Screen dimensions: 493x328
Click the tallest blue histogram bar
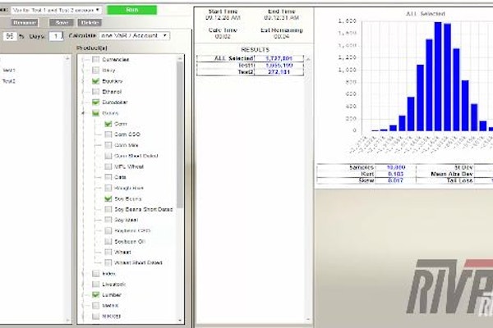click(439, 77)
